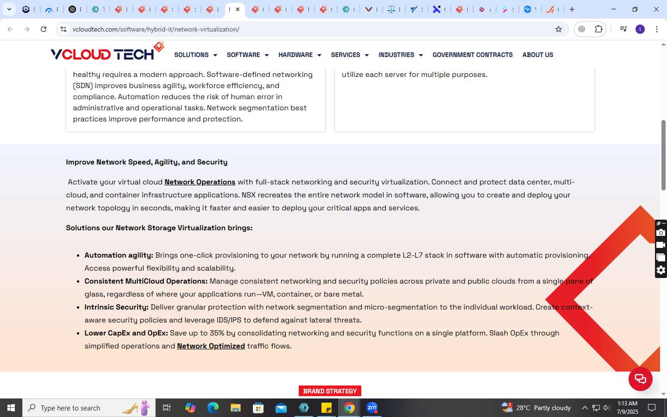Expand the Solutions menu
Image resolution: width=667 pixels, height=417 pixels.
coord(195,55)
